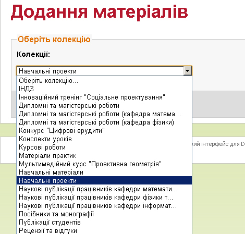Collapse the collection dropdown arrow

pos(188,71)
